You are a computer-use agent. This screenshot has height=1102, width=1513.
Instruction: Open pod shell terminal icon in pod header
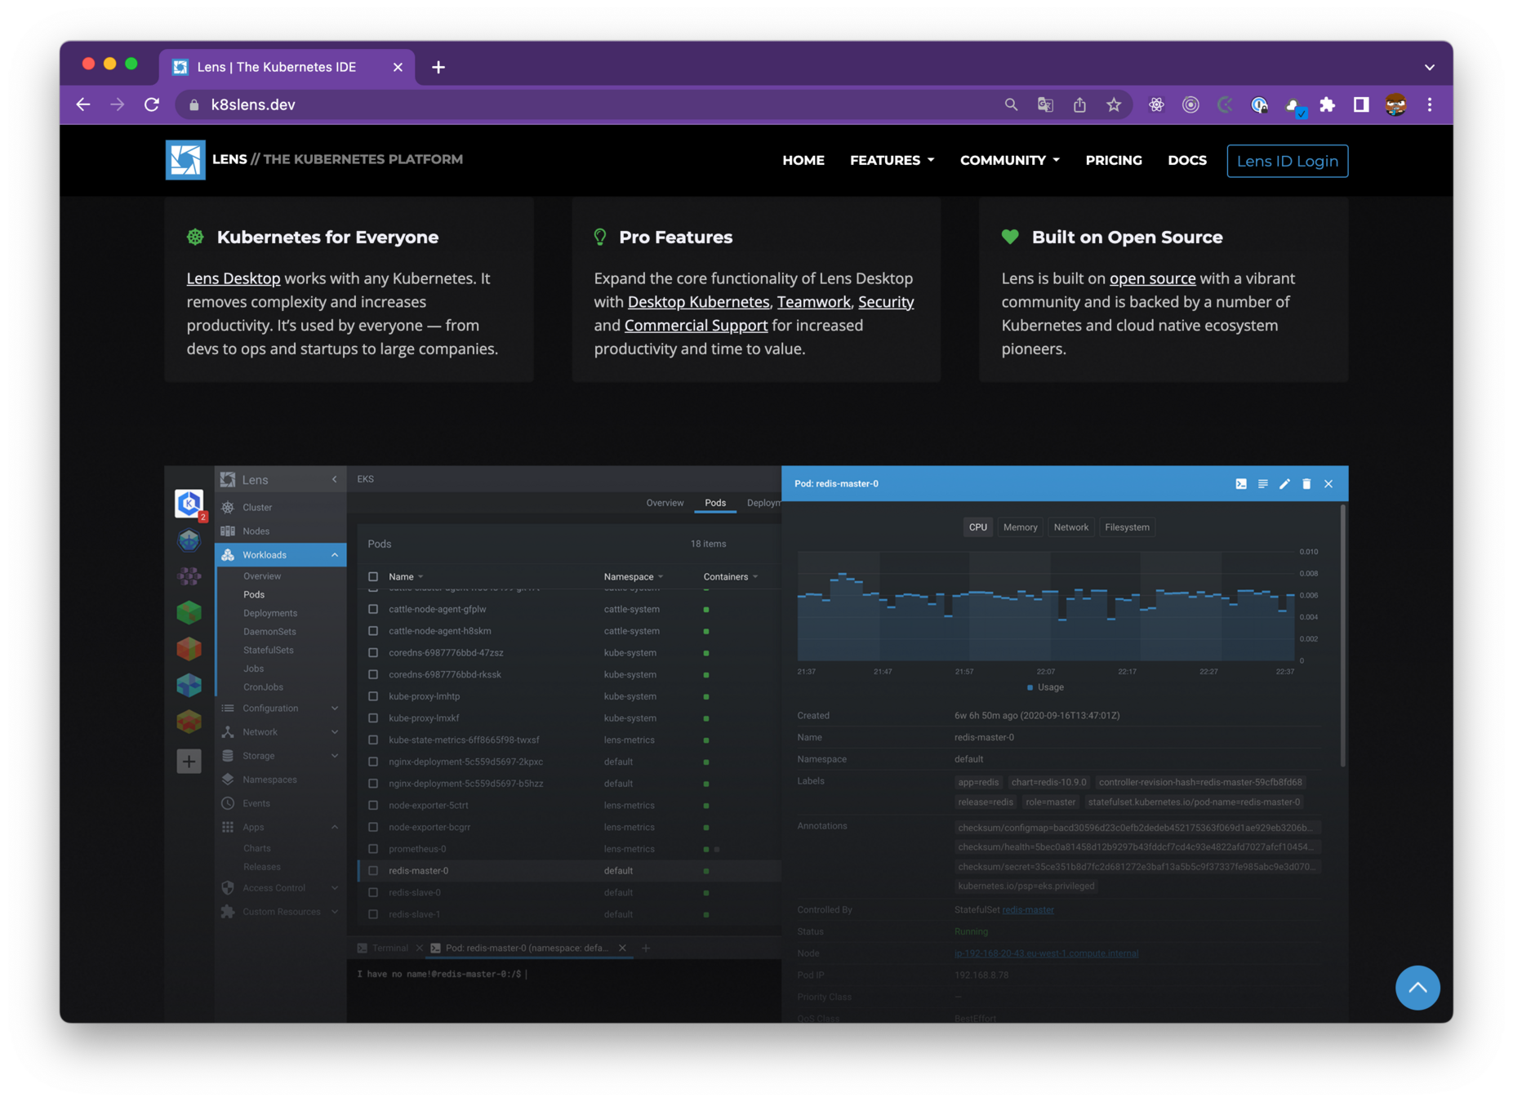click(x=1241, y=484)
